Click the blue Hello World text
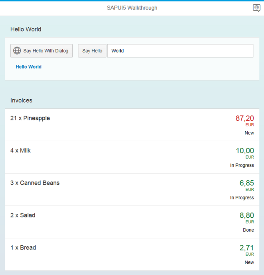 coord(28,67)
